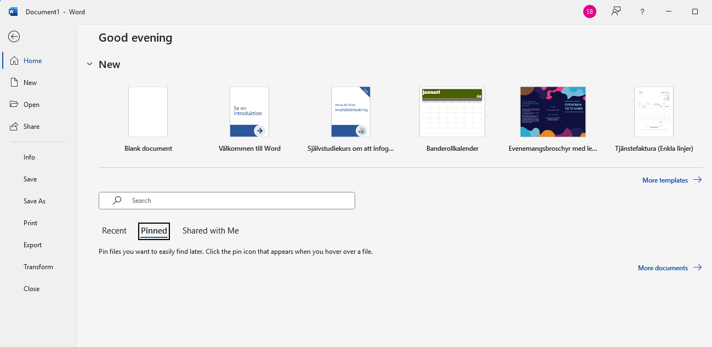
Task: Click arrow next to More documents
Action: [697, 268]
